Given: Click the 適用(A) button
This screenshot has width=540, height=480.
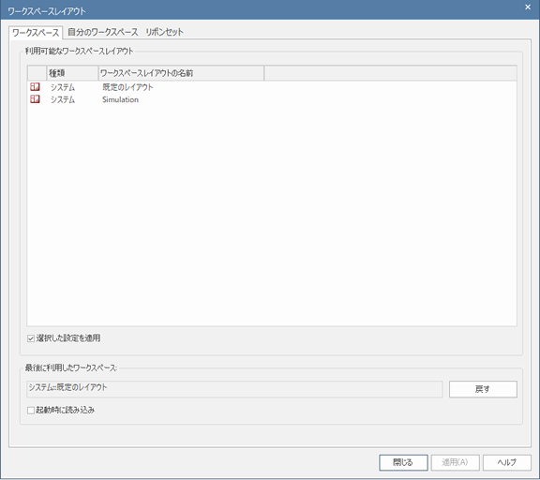Looking at the screenshot, I should (455, 462).
